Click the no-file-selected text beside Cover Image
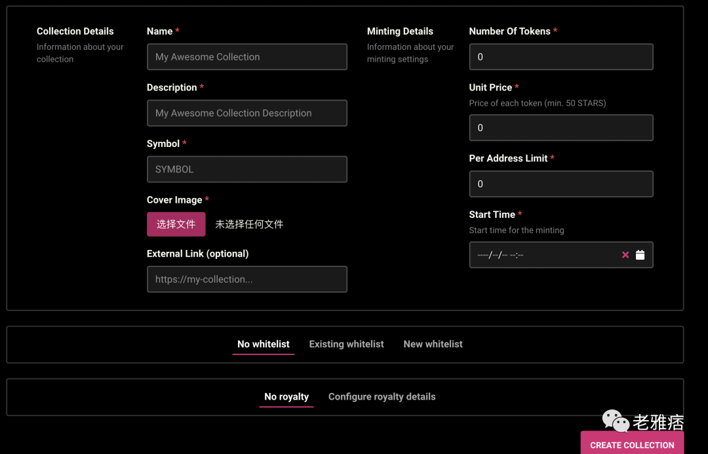Viewport: 708px width, 454px height. click(249, 224)
